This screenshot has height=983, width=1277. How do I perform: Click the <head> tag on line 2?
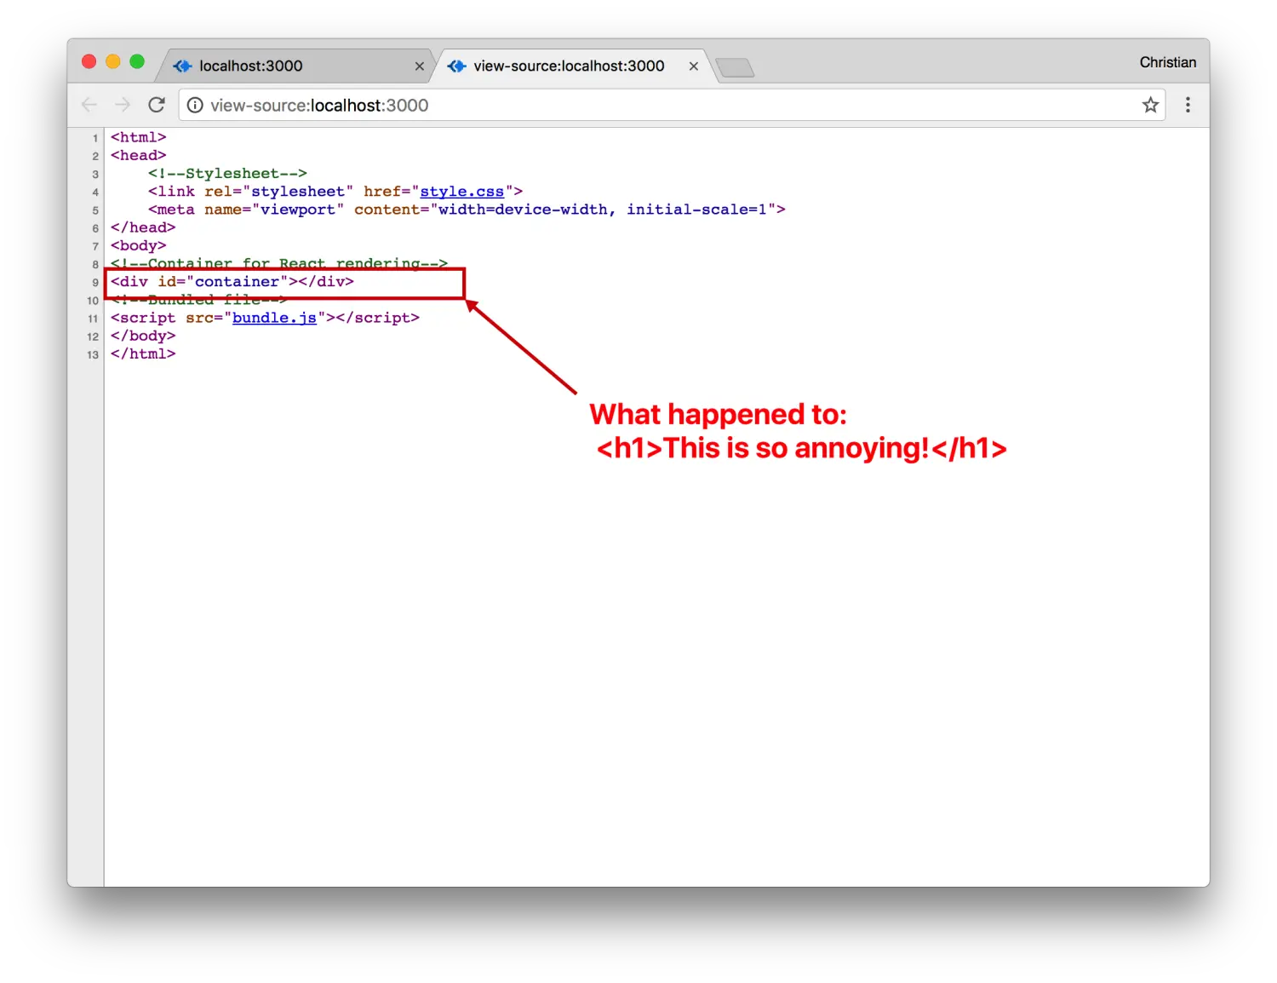tap(139, 155)
